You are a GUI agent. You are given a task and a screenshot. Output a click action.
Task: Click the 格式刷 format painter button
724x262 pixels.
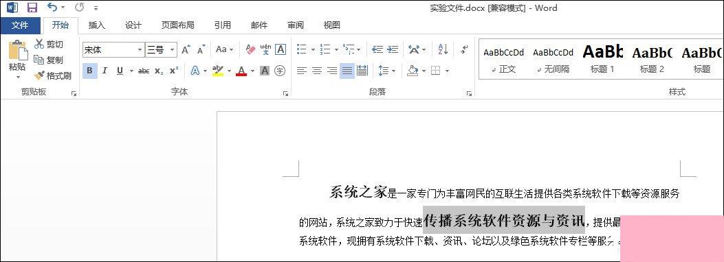coord(53,76)
